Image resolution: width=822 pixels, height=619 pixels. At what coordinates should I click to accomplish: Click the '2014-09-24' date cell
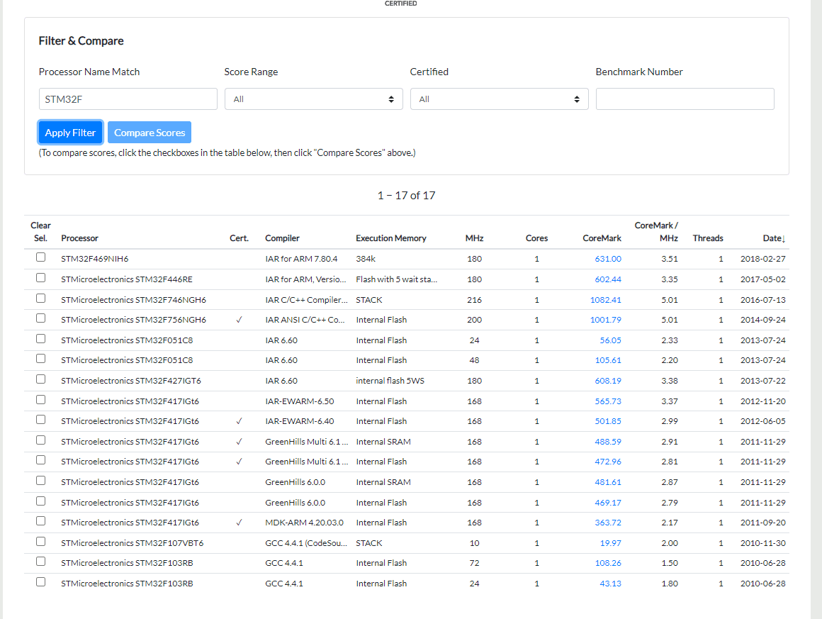coord(762,320)
